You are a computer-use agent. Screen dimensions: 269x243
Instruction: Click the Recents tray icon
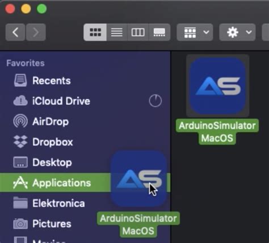click(20, 80)
